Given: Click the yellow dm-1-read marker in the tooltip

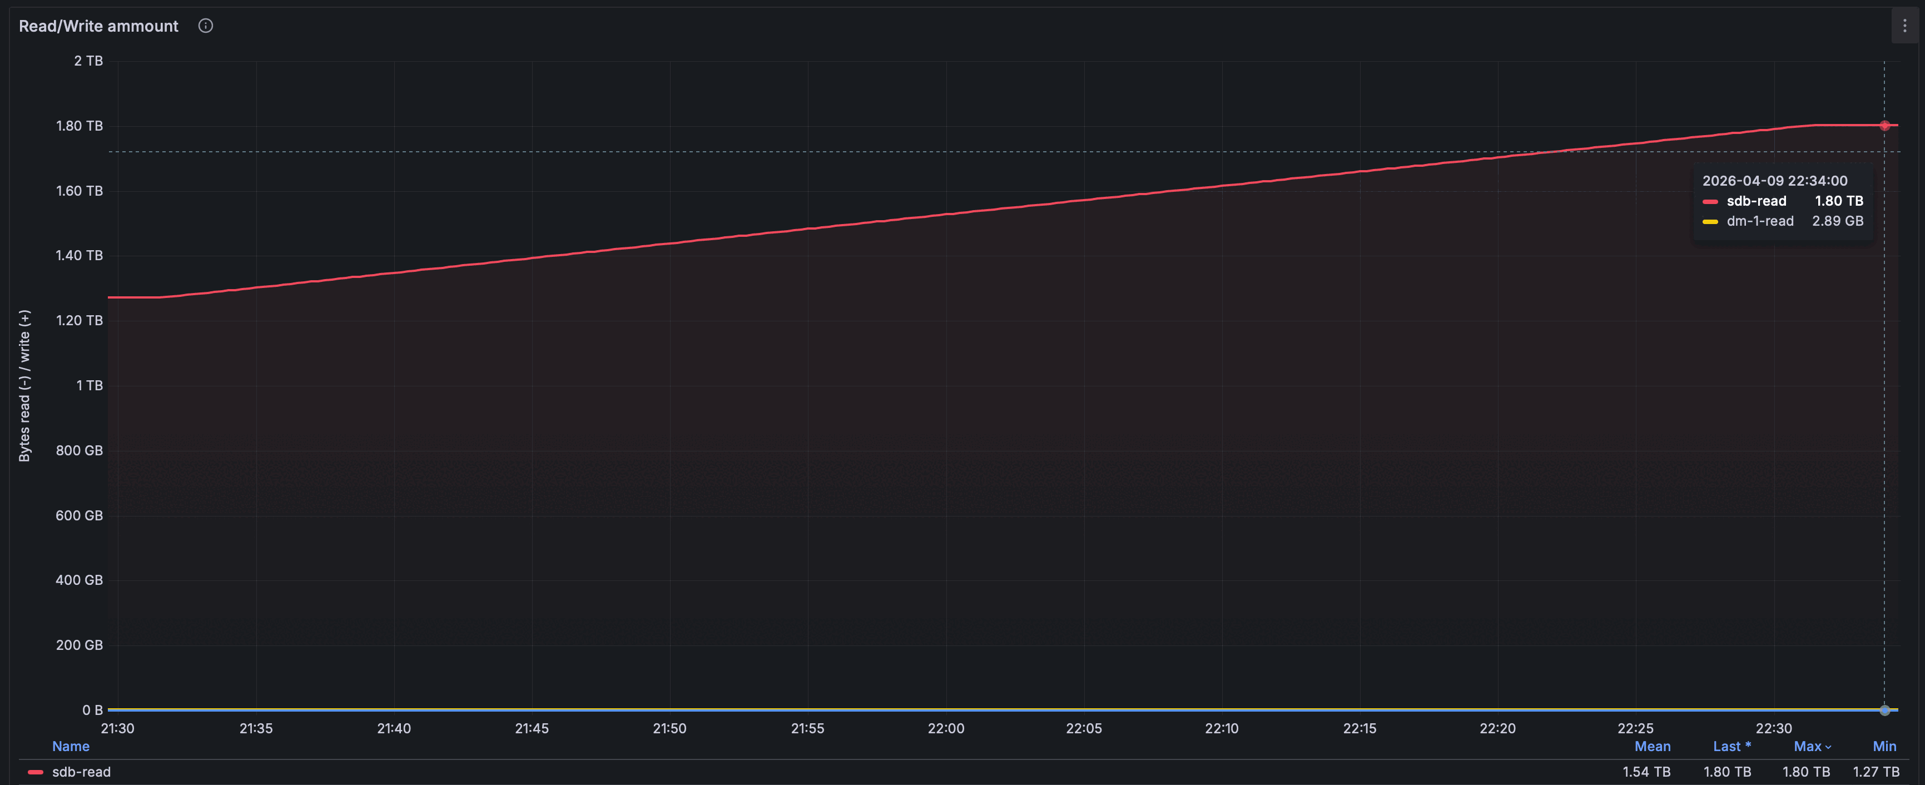Looking at the screenshot, I should [x=1710, y=222].
